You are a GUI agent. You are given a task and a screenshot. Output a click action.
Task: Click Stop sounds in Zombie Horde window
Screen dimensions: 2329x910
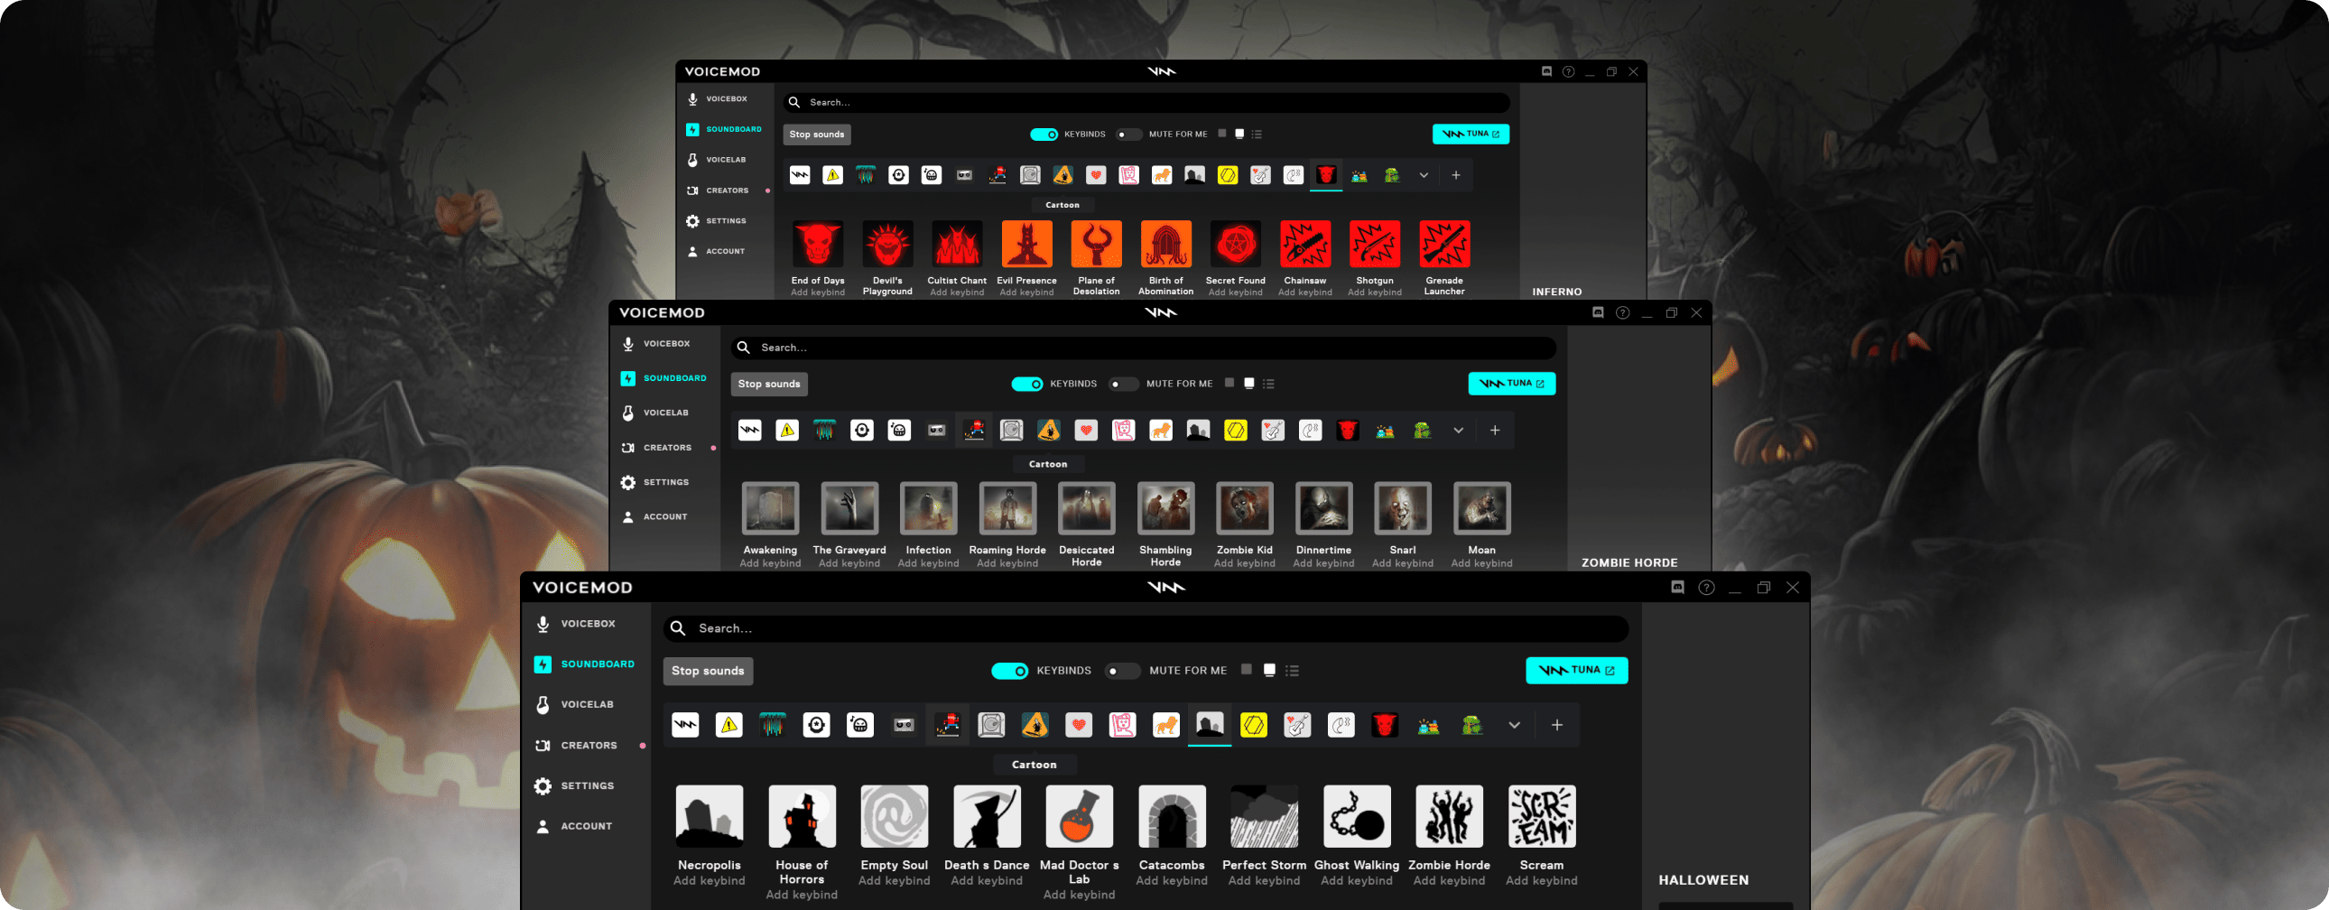pos(769,385)
